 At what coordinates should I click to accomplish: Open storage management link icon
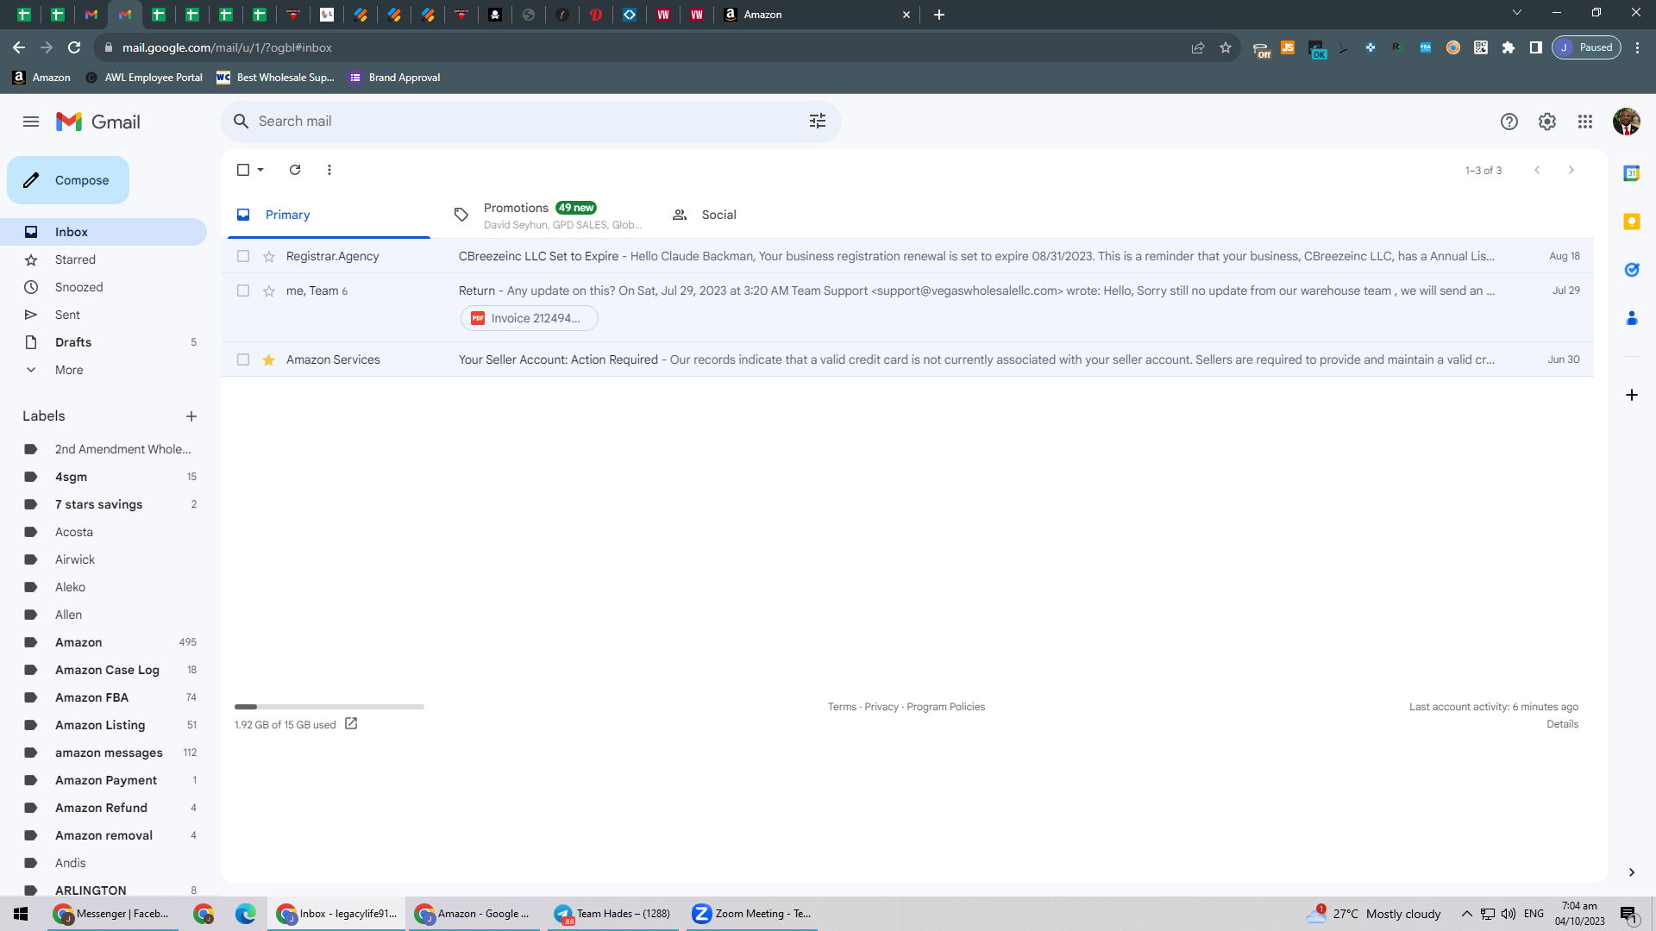click(x=351, y=724)
